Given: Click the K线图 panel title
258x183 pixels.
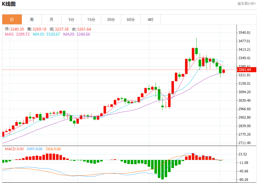Looking at the screenshot, I should pos(9,4).
